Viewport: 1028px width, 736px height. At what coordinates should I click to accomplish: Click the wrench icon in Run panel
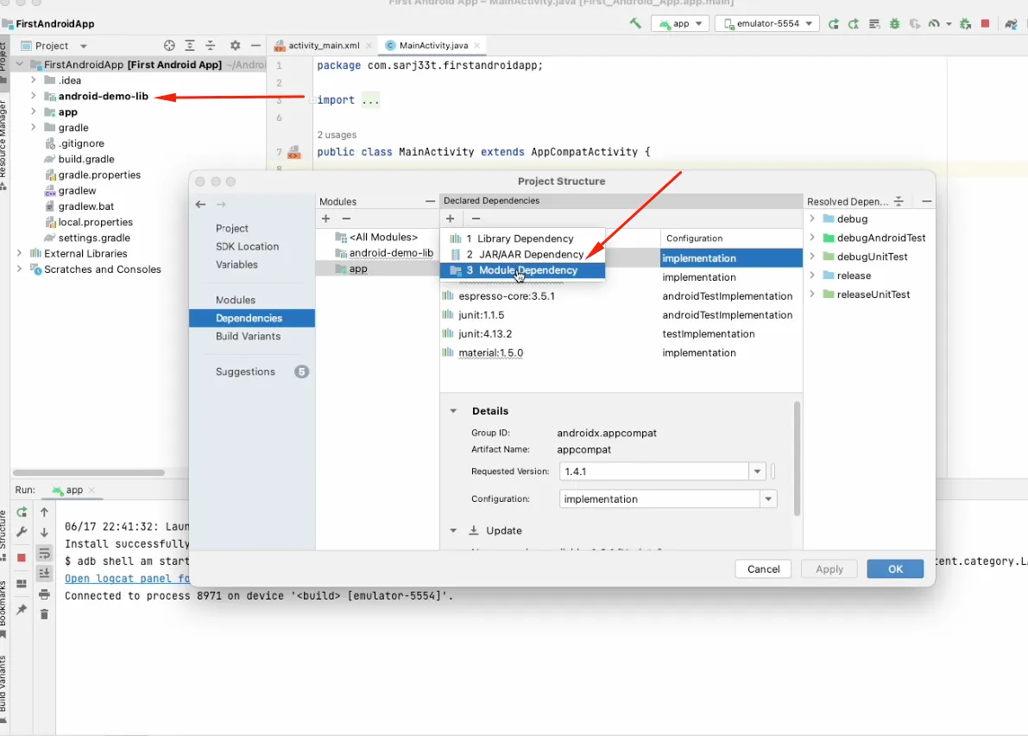(x=22, y=533)
